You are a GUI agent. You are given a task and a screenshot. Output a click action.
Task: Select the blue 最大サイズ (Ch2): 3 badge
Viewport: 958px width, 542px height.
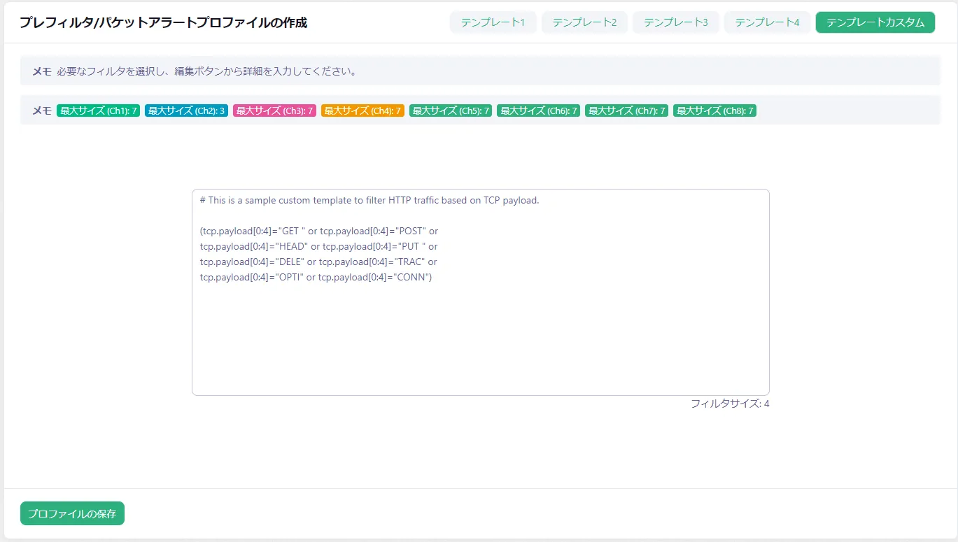point(186,110)
